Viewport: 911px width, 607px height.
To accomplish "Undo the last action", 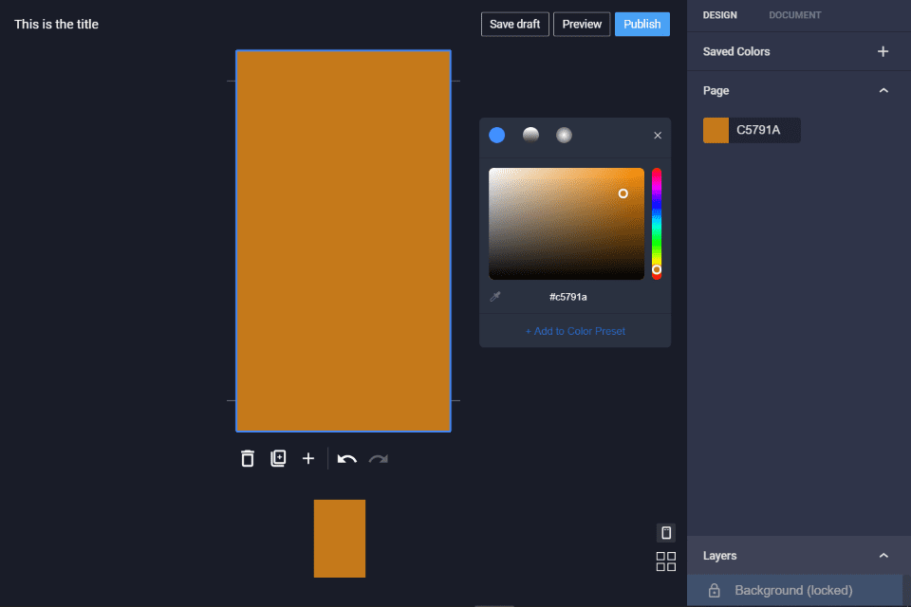I will coord(347,459).
